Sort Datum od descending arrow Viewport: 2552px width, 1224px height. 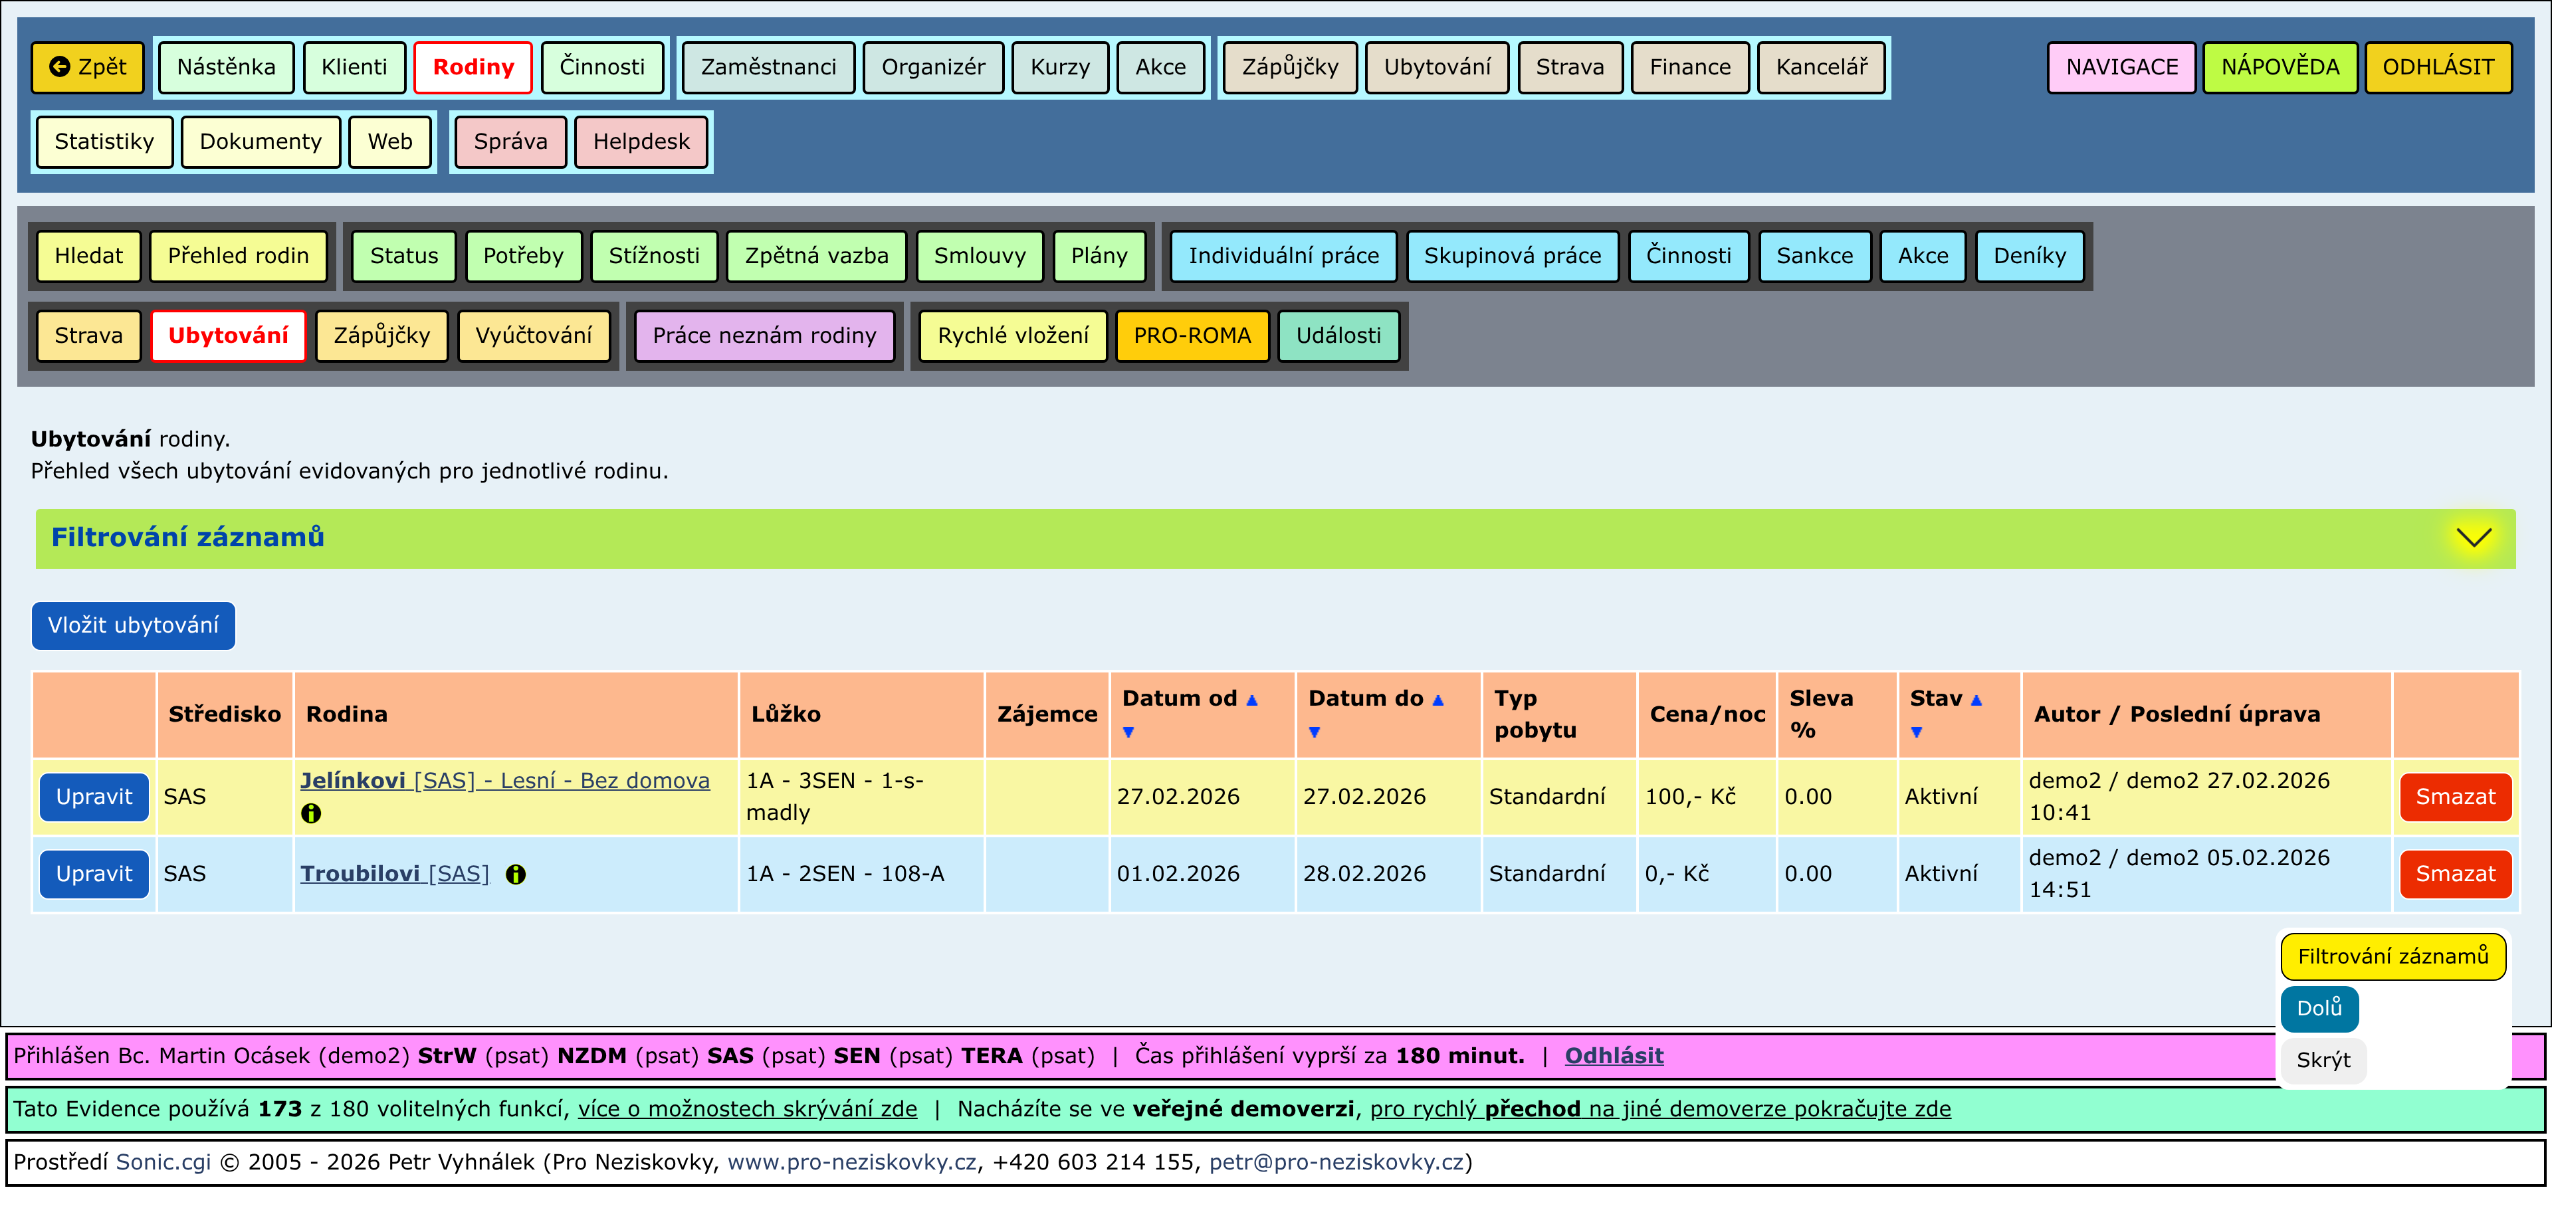tap(1128, 732)
